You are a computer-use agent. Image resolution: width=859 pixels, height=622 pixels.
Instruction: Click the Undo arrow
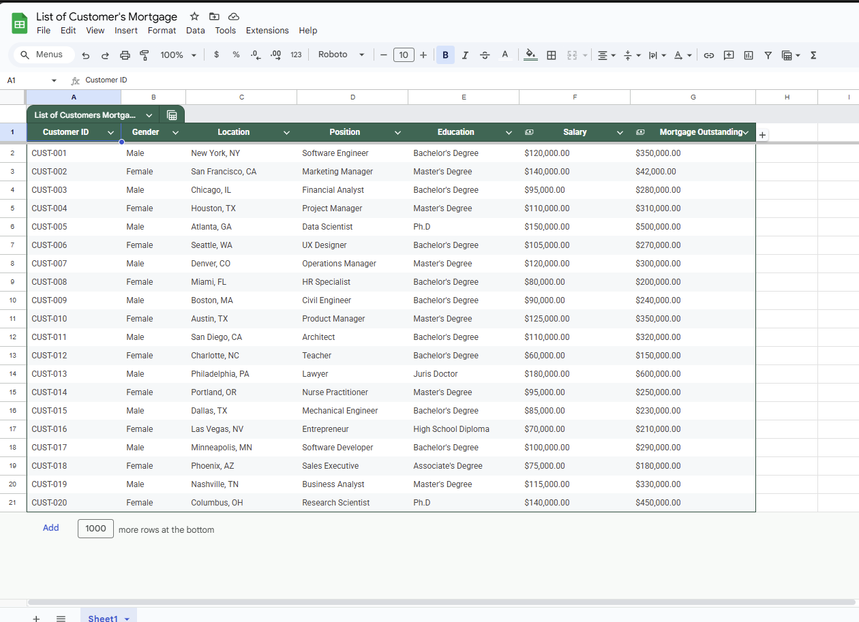(85, 55)
